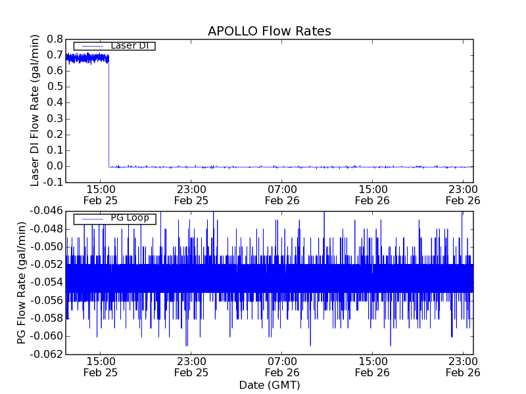The width and height of the screenshot is (526, 394).
Task: Click the -0.062 tick label on PG axis
Action: (46, 354)
